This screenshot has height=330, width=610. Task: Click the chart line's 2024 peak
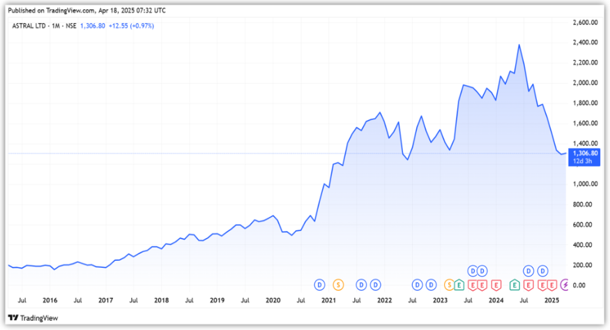519,45
